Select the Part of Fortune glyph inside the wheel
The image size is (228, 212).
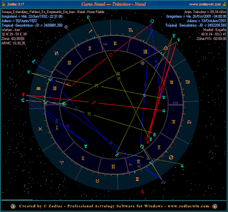(142, 63)
